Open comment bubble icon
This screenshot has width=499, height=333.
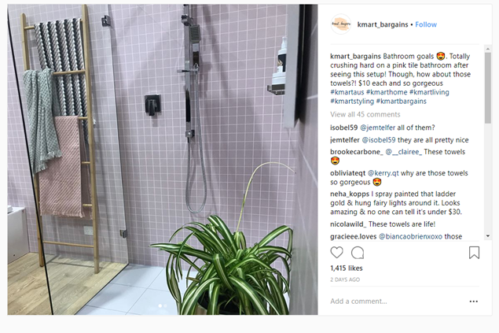click(x=358, y=253)
